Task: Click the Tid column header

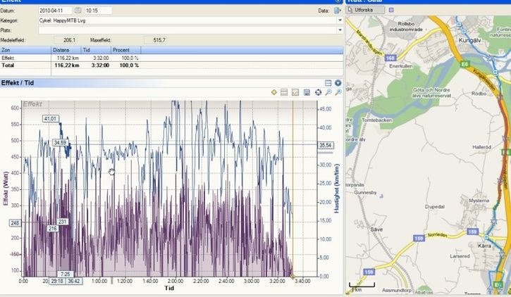Action: (96, 50)
